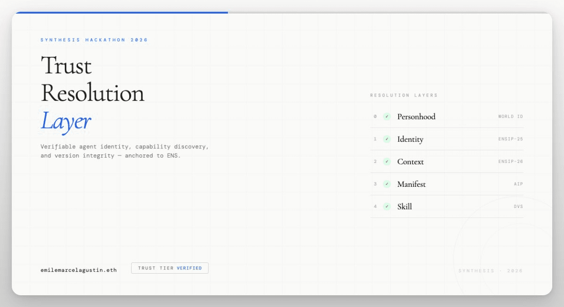The height and width of the screenshot is (307, 564).
Task: Select the Identity layer label
Action: 410,139
